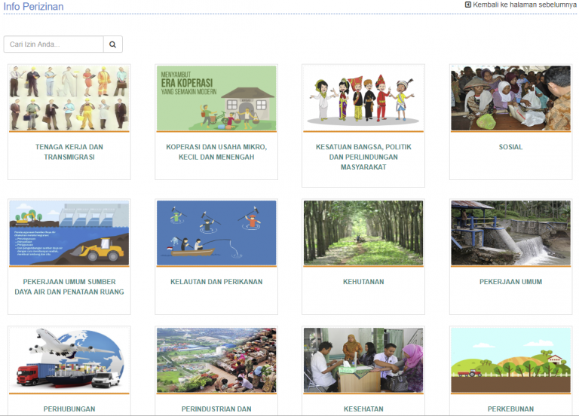Open the Kesatuan Bangsa, Politik title link

coord(363,157)
